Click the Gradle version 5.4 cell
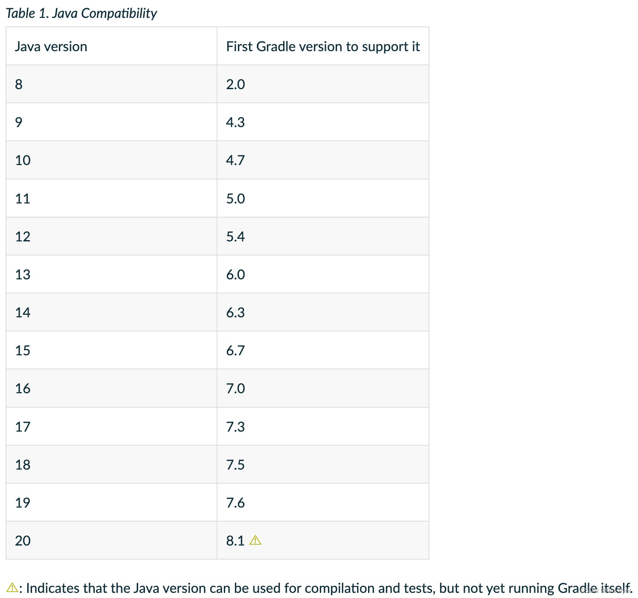 coord(323,236)
